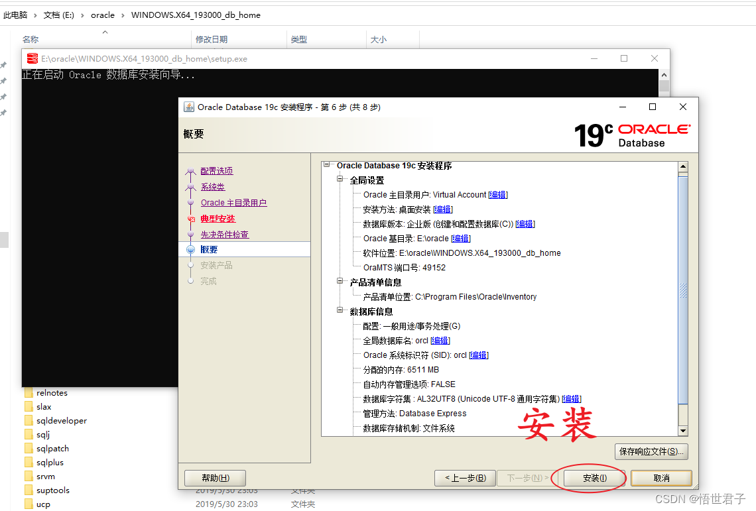The image size is (756, 511).
Task: Open the 系统类 step link
Action: pos(213,186)
